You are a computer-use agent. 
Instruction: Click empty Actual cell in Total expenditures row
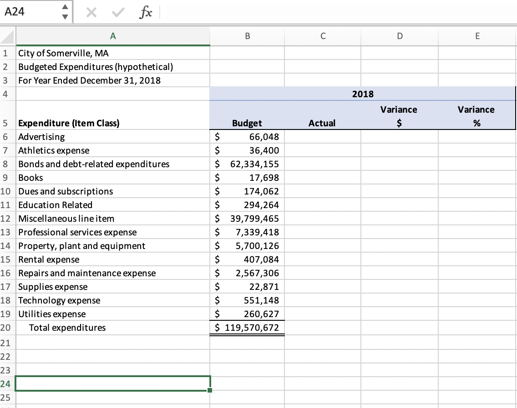pyautogui.click(x=323, y=328)
